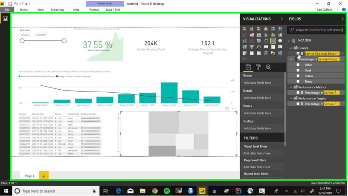Select the Scatter chart visualization
This screenshot has height=196, width=348.
coord(252,41)
